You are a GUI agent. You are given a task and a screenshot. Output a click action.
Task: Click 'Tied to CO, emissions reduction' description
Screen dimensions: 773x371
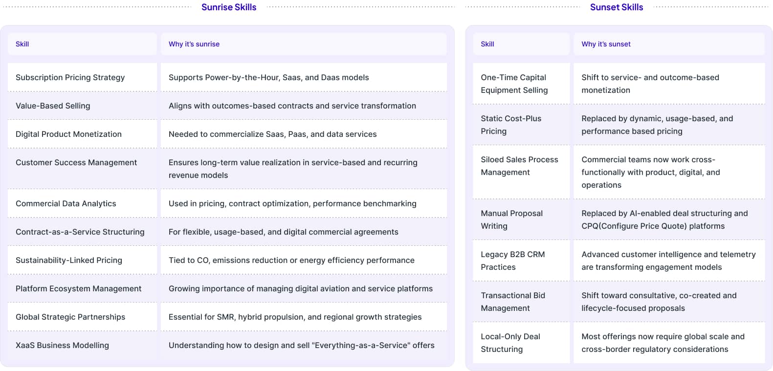tap(291, 260)
